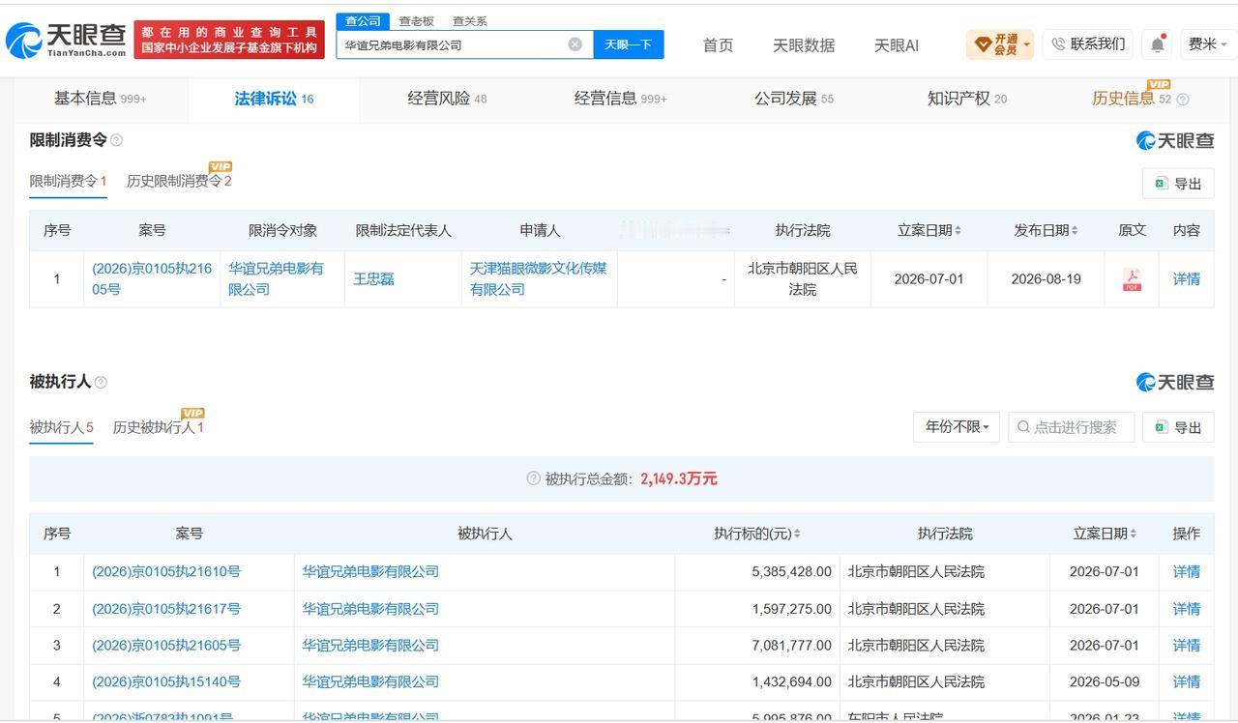1238x723 pixels.
Task: Select 查老板 search mode tab
Action: coord(417,20)
